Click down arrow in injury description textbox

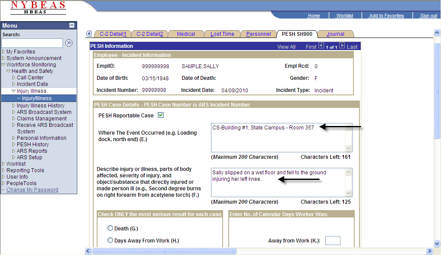coord(349,193)
